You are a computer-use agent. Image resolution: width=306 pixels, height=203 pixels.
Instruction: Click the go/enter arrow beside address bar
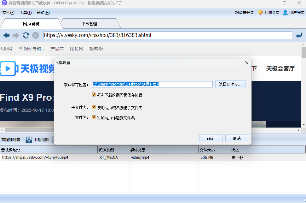coord(299,35)
